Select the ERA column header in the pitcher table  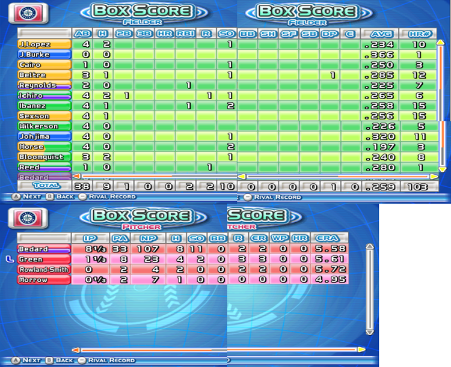(330, 238)
